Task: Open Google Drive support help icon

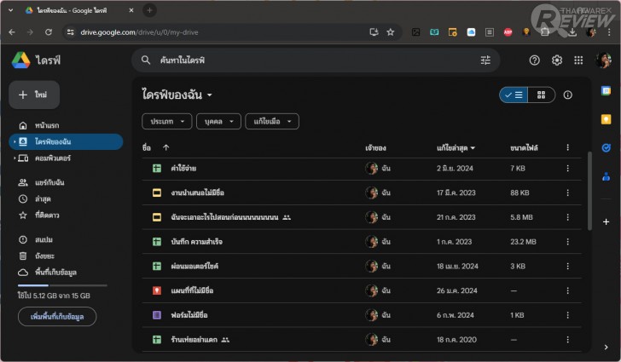Action: tap(535, 60)
